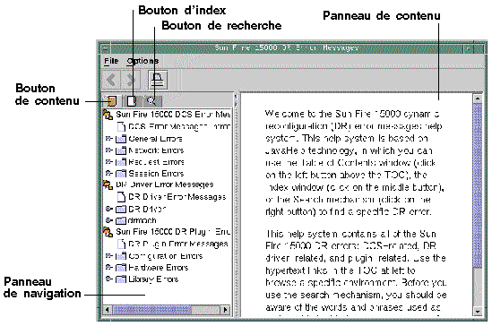The image size is (492, 326).
Task: Expand the Request Errors node
Action: [x=108, y=162]
